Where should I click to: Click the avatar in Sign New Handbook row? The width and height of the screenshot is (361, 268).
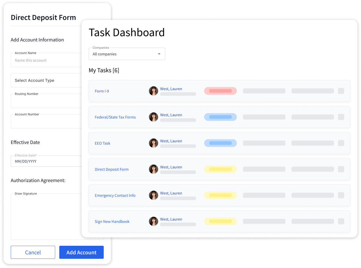tap(153, 221)
